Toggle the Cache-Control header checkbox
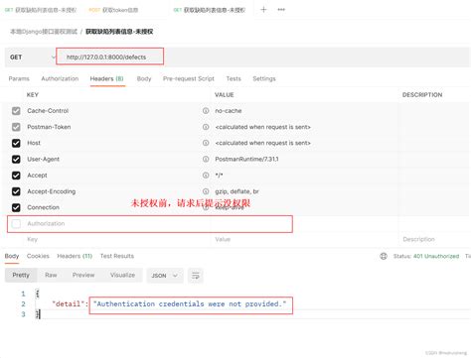This screenshot has width=471, height=358. click(16, 111)
